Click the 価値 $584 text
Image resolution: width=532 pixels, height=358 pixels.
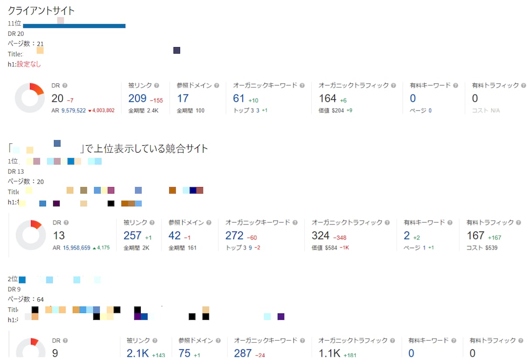324,248
